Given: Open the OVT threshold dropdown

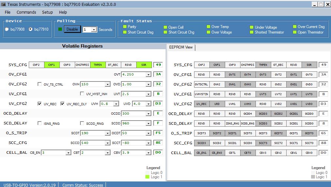Looking at the screenshot, I should coord(148,75).
